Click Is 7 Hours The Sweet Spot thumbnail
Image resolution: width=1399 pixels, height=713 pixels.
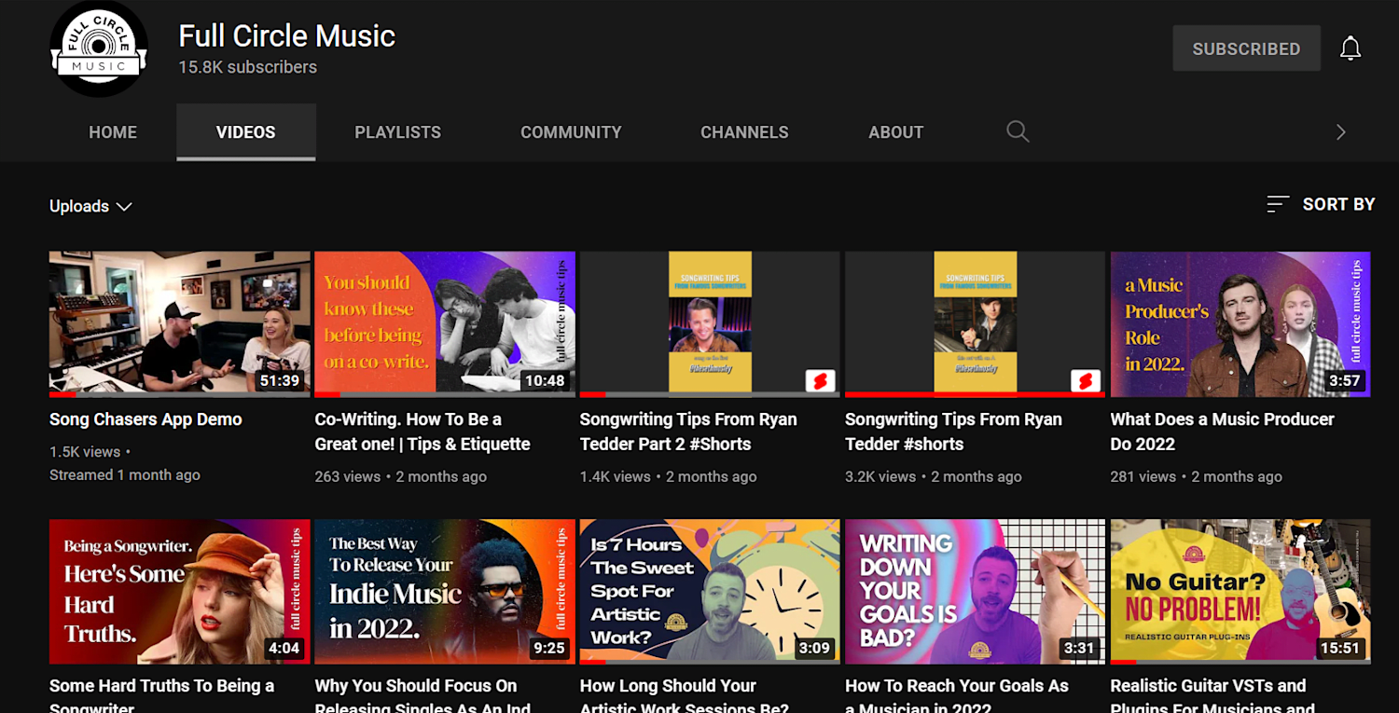tap(711, 592)
